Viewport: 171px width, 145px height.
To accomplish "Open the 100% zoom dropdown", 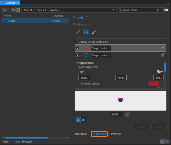I will click(117, 114).
